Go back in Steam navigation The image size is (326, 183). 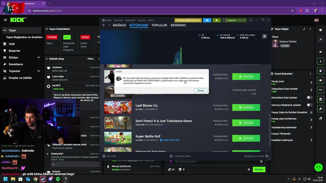104,25
